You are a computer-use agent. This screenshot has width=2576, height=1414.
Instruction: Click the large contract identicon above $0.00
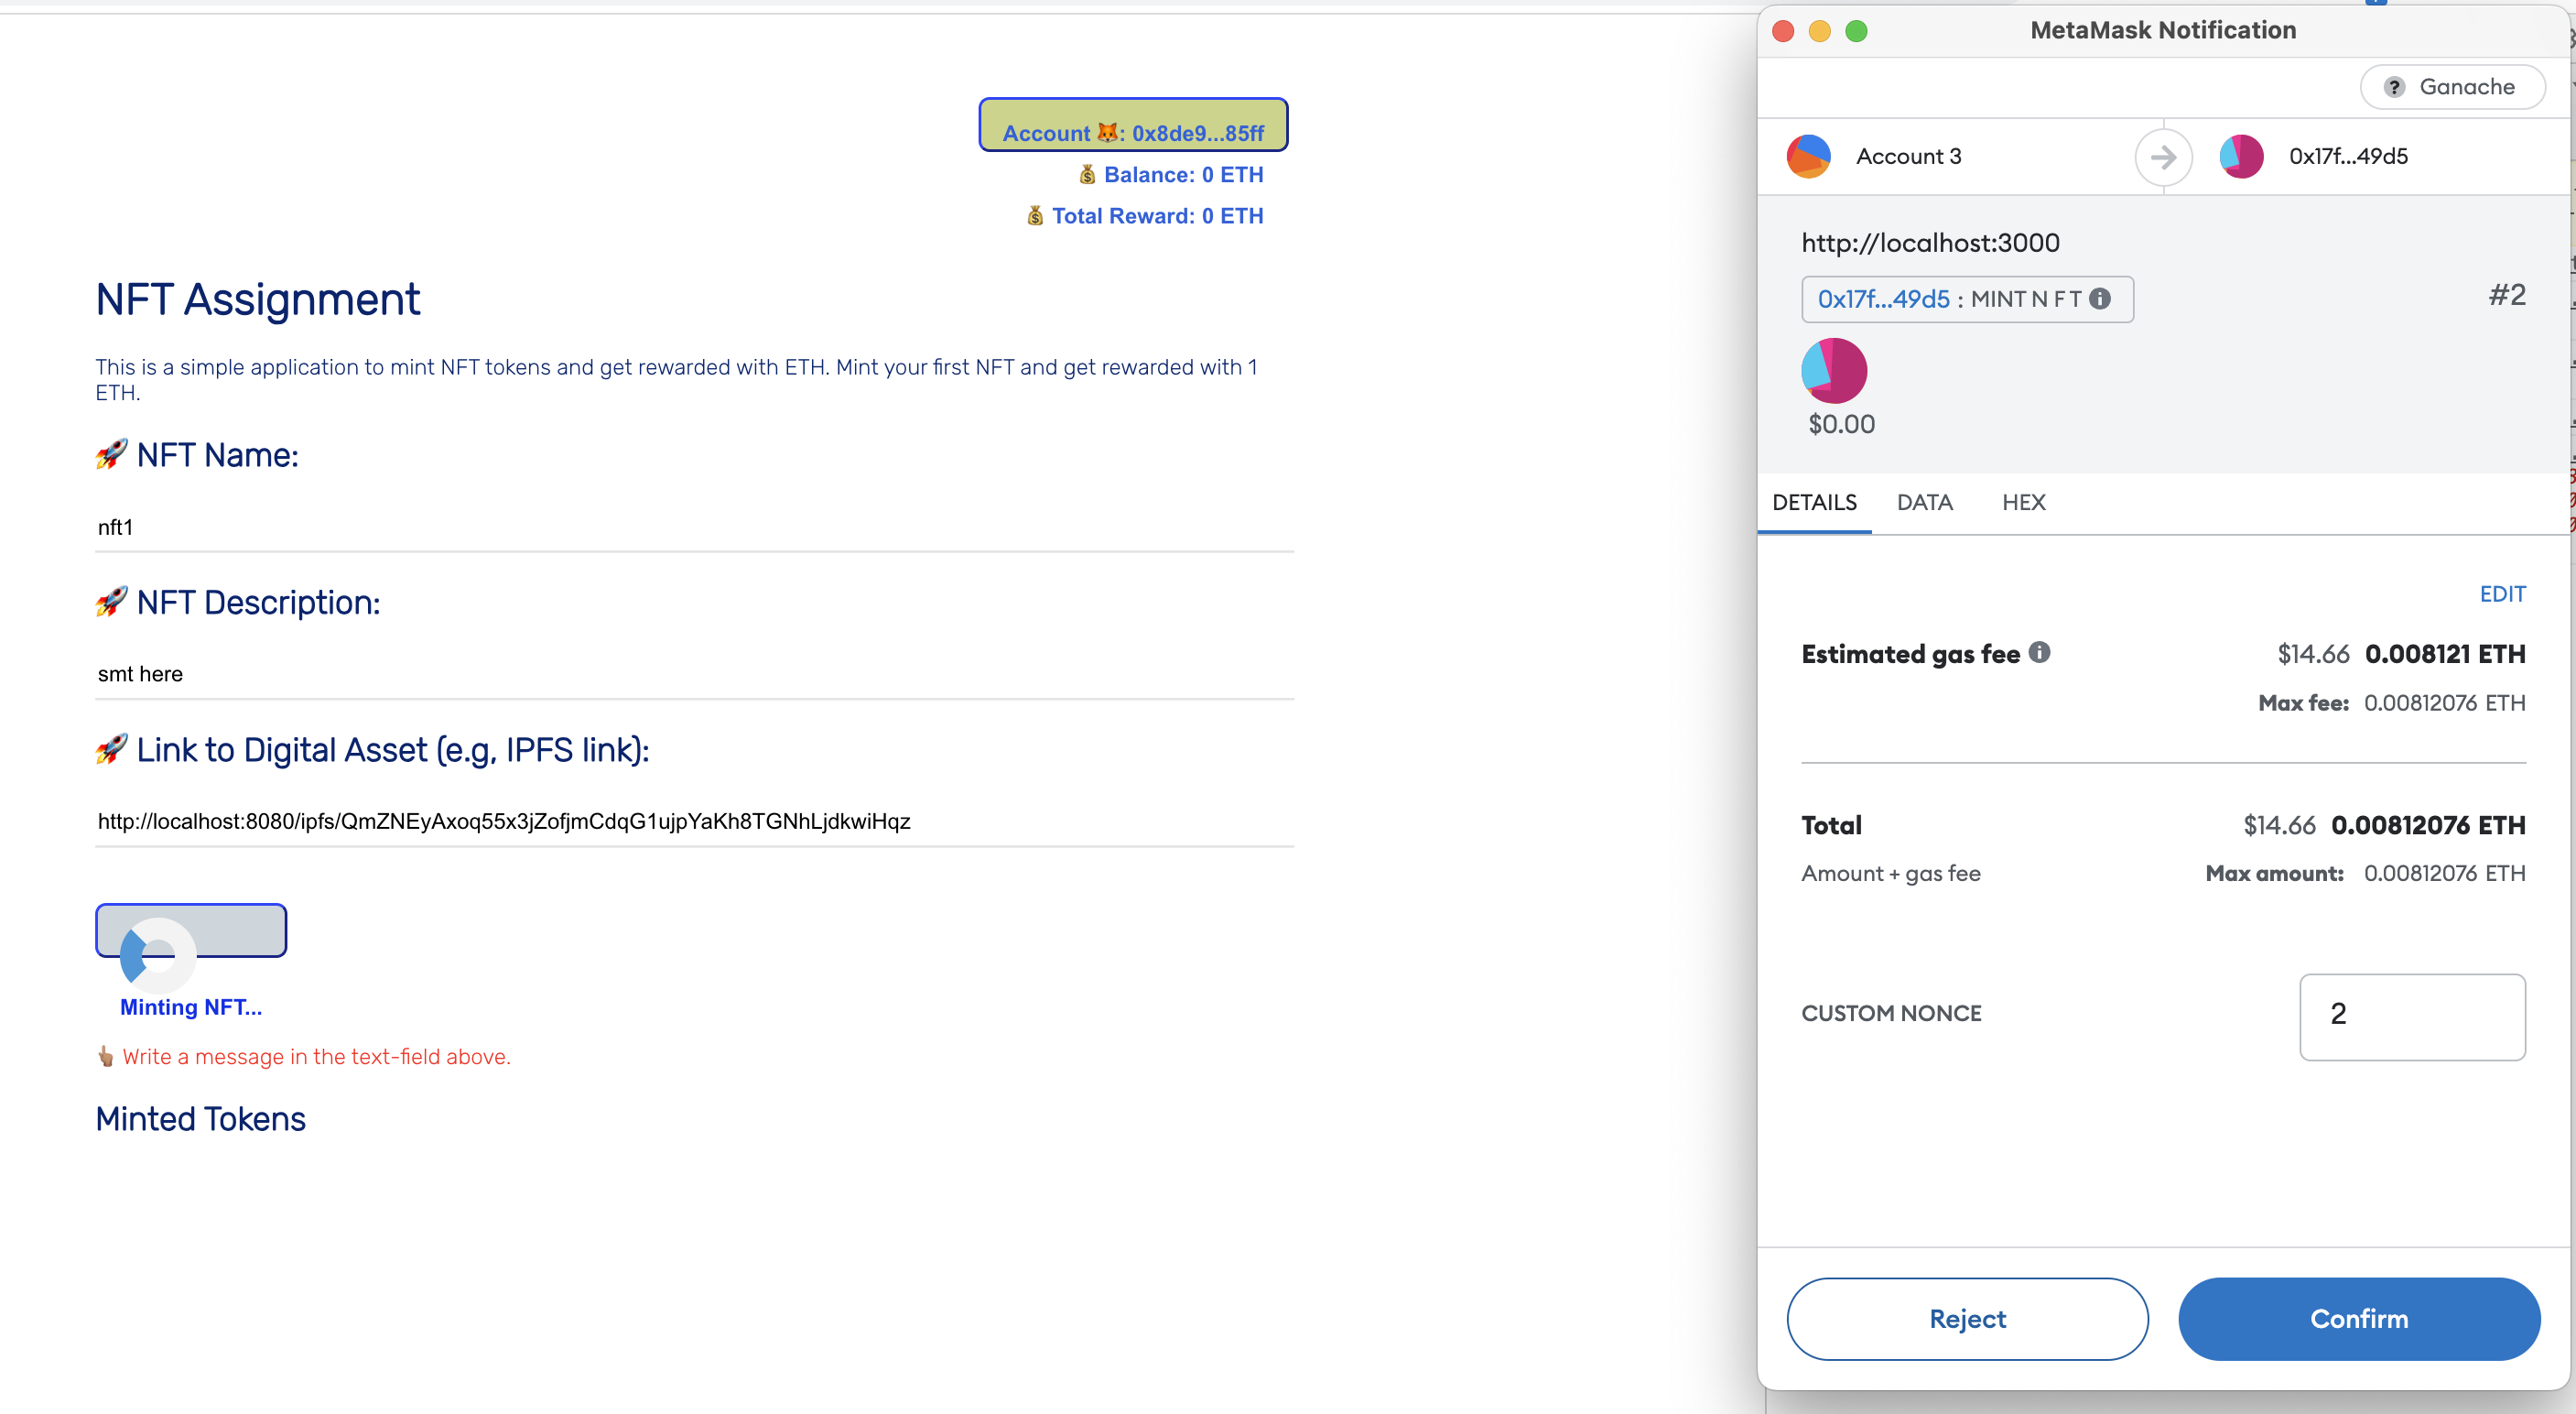pyautogui.click(x=1834, y=370)
